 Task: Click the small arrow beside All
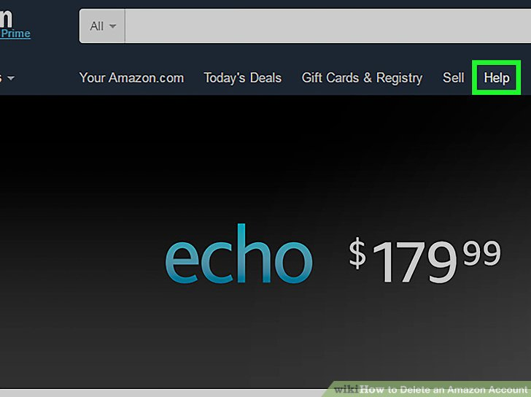(x=113, y=26)
